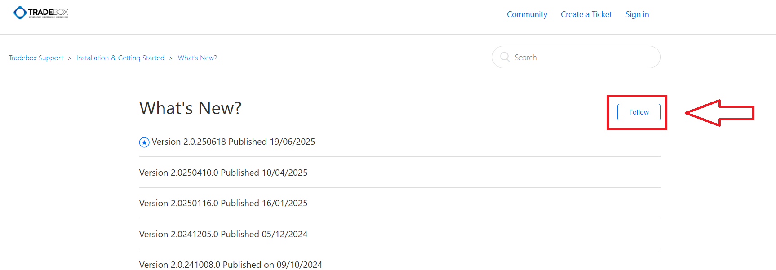776x270 pixels.
Task: Click the What's New? page heading
Action: [190, 108]
